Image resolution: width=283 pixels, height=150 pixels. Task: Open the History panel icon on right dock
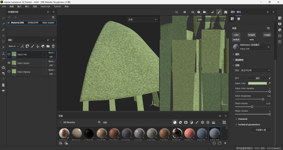(x=280, y=36)
